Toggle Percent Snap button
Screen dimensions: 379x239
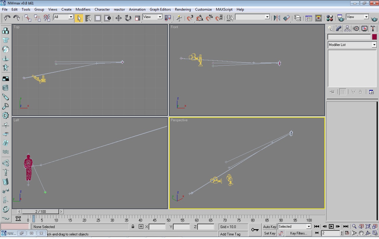point(209,18)
